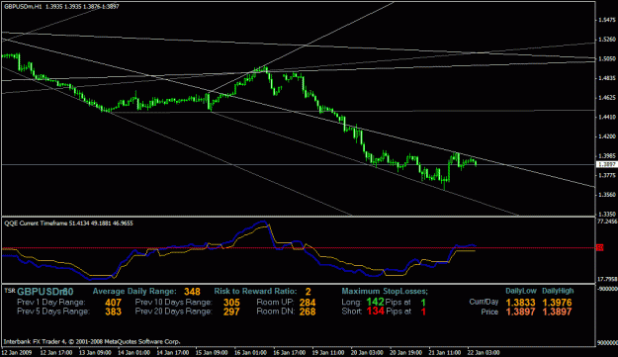The width and height of the screenshot is (618, 357).
Task: Click the Prev 10 Days Range value 305
Action: [x=231, y=303]
